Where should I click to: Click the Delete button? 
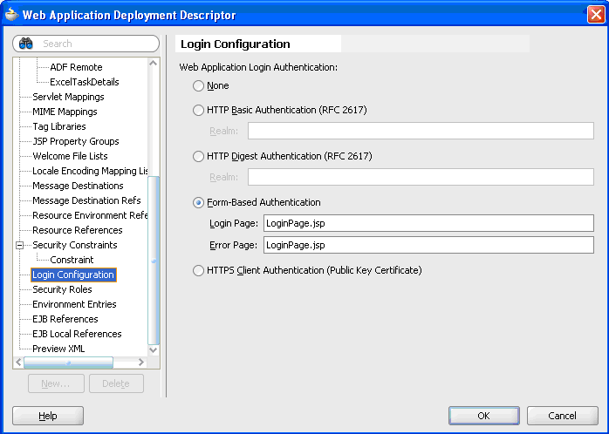(116, 383)
